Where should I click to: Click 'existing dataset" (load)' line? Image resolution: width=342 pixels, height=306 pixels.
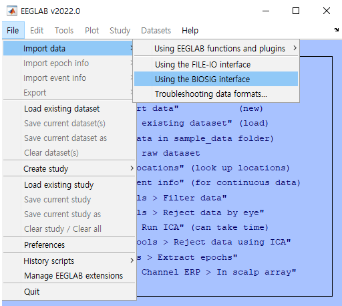click(205, 123)
